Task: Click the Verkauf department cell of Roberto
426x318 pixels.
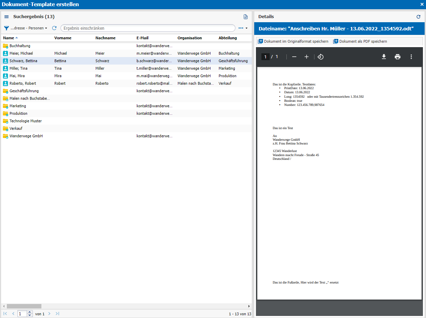Action: (225, 83)
